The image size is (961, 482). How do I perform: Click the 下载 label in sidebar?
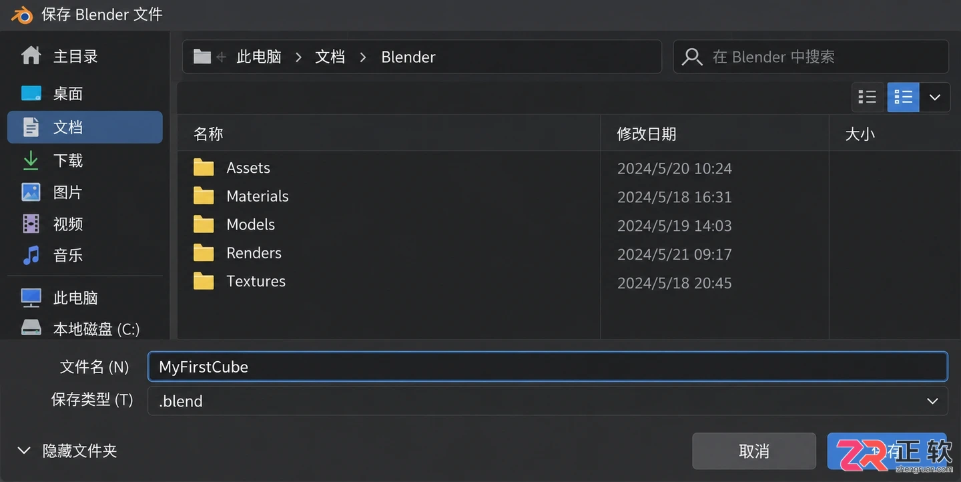[x=68, y=160]
